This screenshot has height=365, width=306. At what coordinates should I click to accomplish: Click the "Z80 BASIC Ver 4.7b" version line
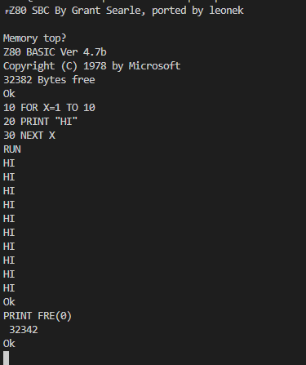(x=55, y=52)
